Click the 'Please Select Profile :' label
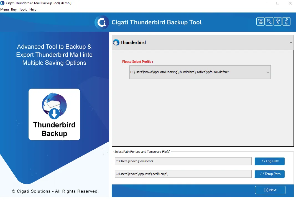The image size is (296, 200). (x=138, y=62)
